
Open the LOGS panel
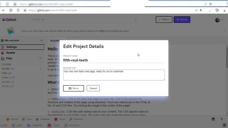point(27,119)
